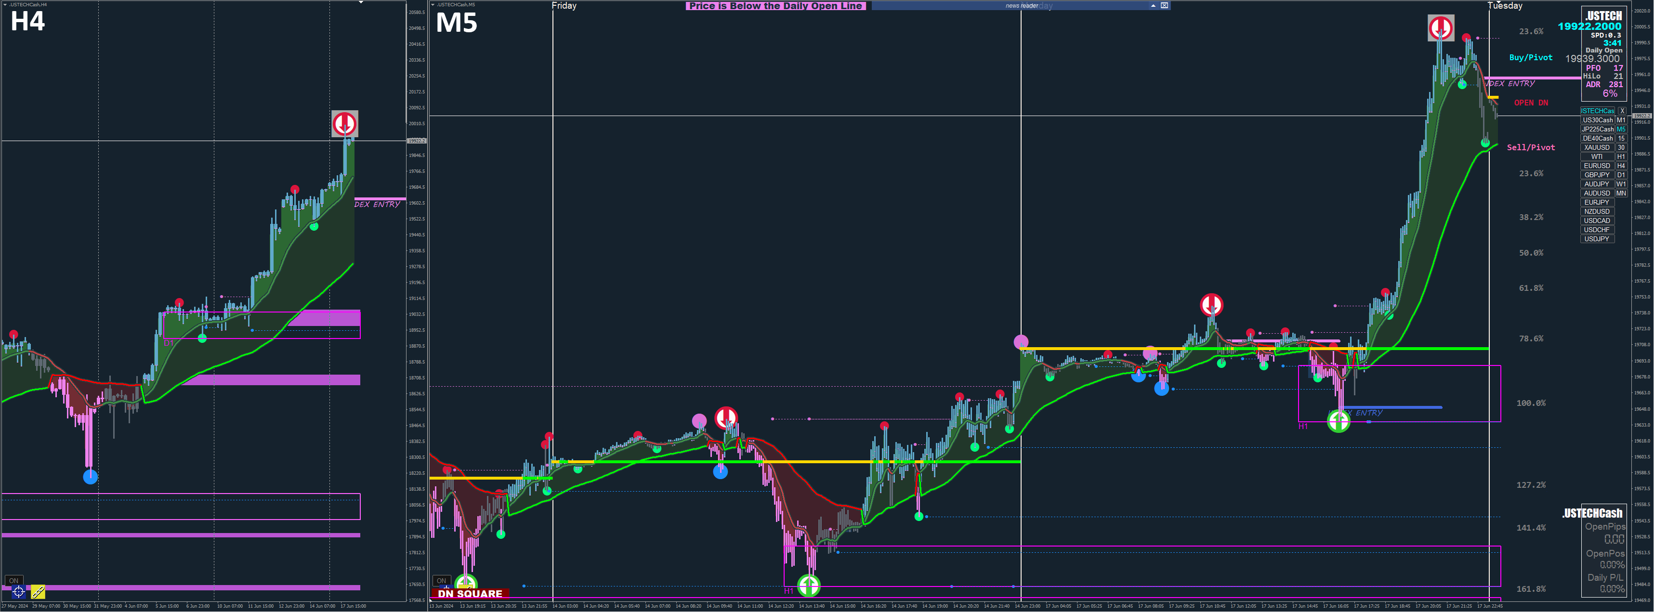Image resolution: width=1654 pixels, height=612 pixels.
Task: Switch to the D1 timeframe
Action: click(1621, 175)
